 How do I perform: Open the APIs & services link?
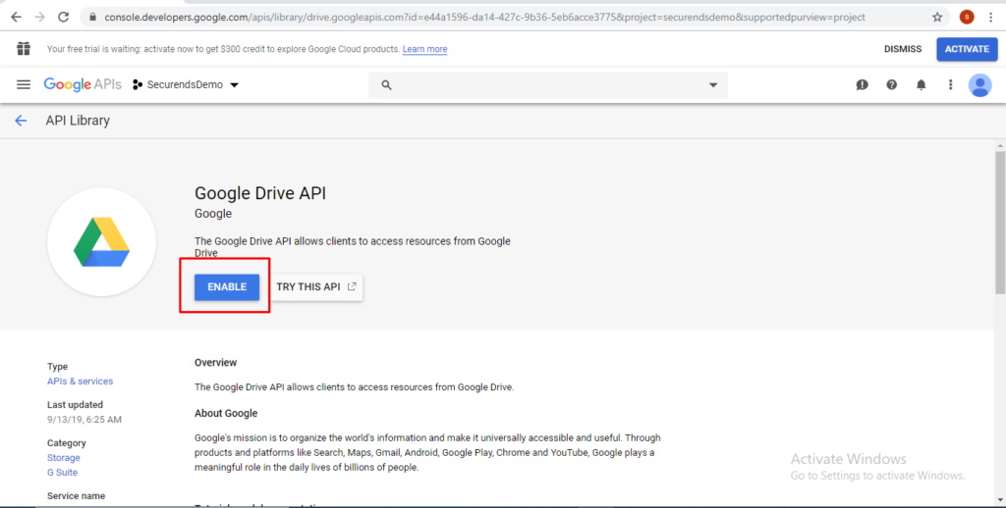coord(81,381)
